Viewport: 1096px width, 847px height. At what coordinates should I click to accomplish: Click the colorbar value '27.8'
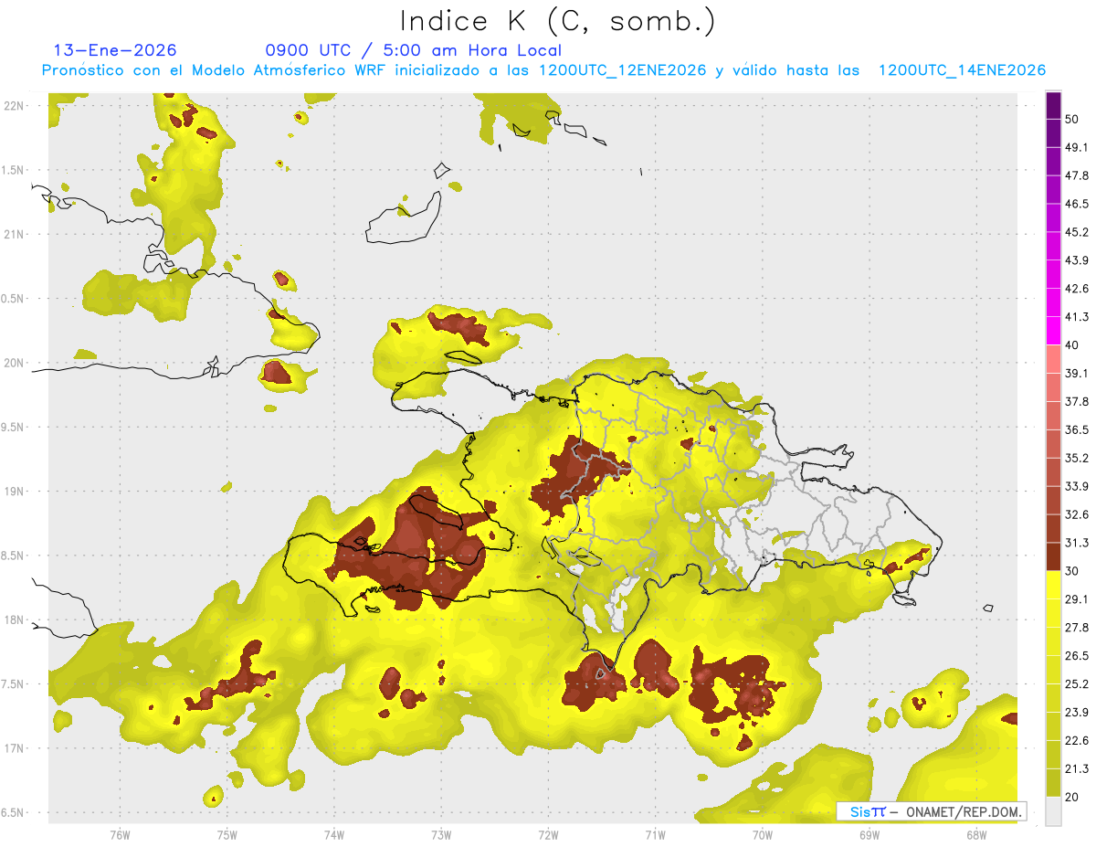coord(1077,628)
